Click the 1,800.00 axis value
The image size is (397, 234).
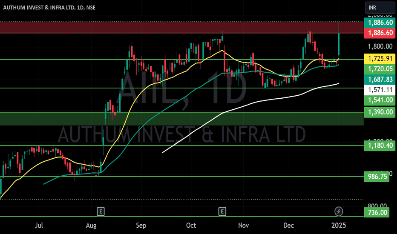pyautogui.click(x=380, y=46)
